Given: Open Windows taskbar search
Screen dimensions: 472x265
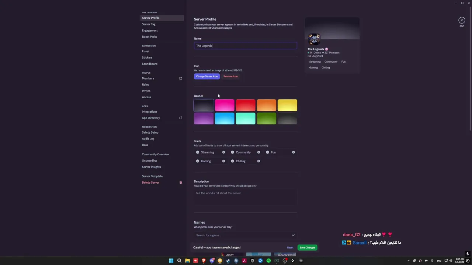Looking at the screenshot, I should 179,261.
